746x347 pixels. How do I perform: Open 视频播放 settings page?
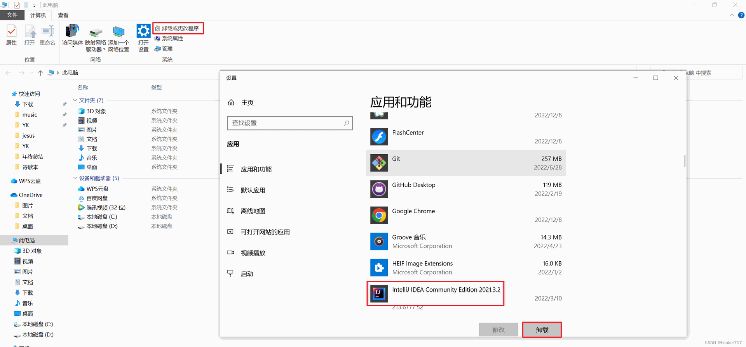[246, 253]
